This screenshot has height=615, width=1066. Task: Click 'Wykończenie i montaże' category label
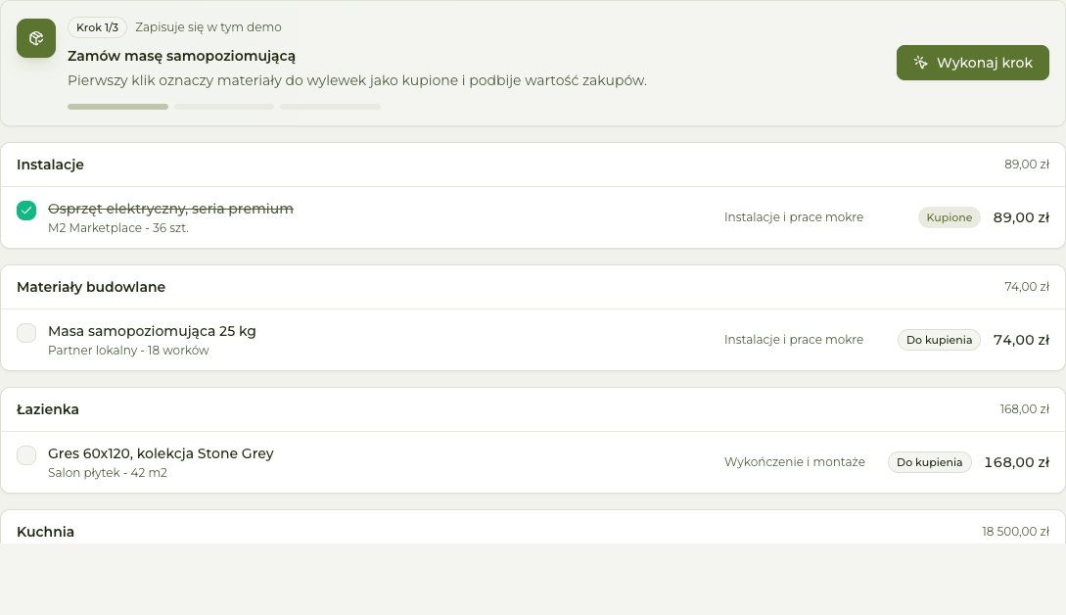(795, 462)
